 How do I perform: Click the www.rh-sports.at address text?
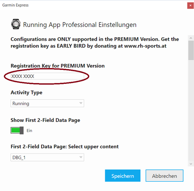pyautogui.click(x=145, y=46)
